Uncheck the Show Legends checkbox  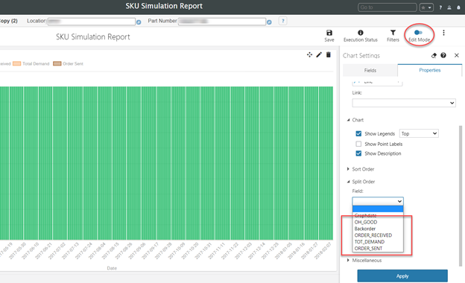coord(358,133)
